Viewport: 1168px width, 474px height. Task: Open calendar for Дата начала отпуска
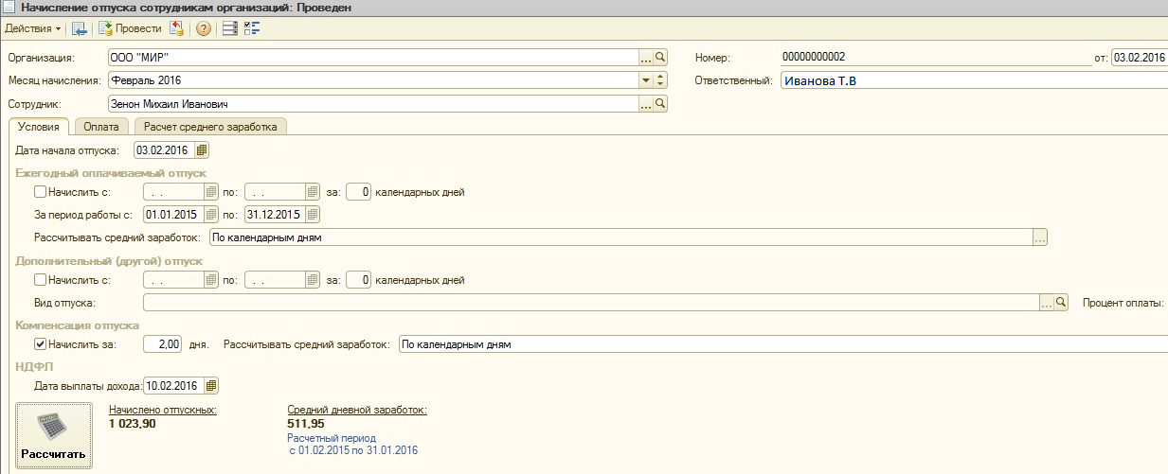202,149
